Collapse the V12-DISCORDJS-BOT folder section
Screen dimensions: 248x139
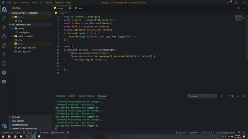(10, 25)
